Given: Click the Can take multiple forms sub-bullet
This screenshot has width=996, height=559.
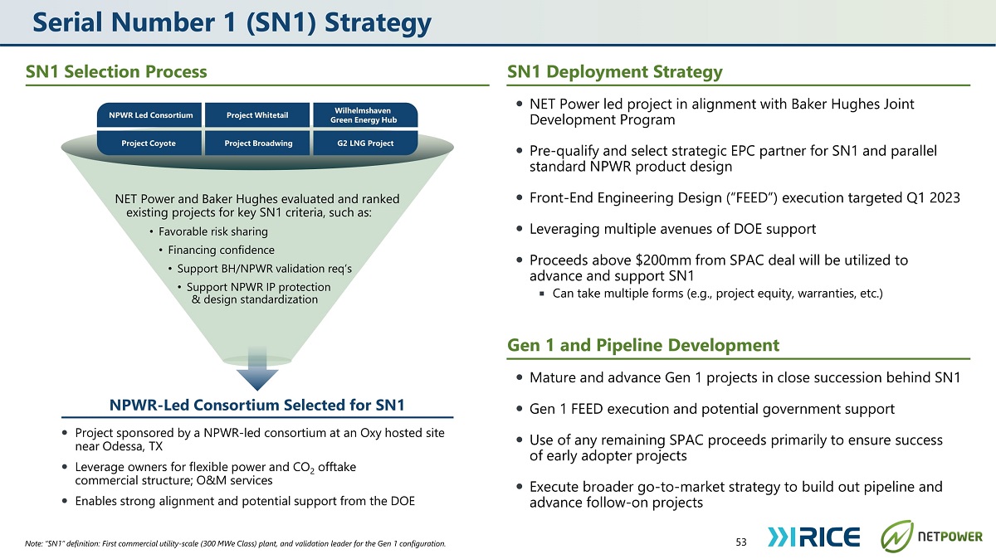Looking at the screenshot, I should [710, 294].
